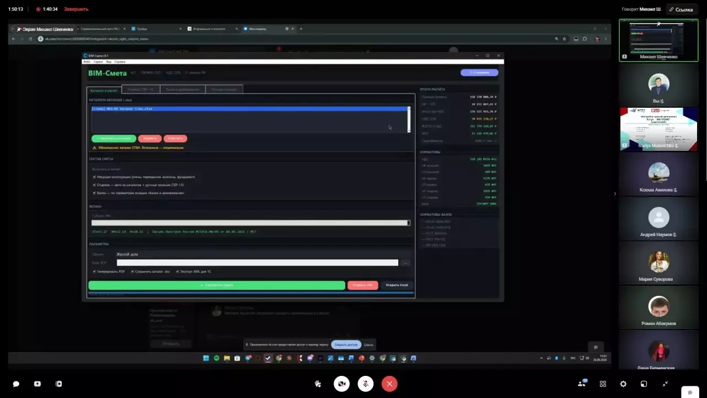Image resolution: width=707 pixels, height=398 pixels.
Task: Raise hand in the call
Action: click(318, 384)
